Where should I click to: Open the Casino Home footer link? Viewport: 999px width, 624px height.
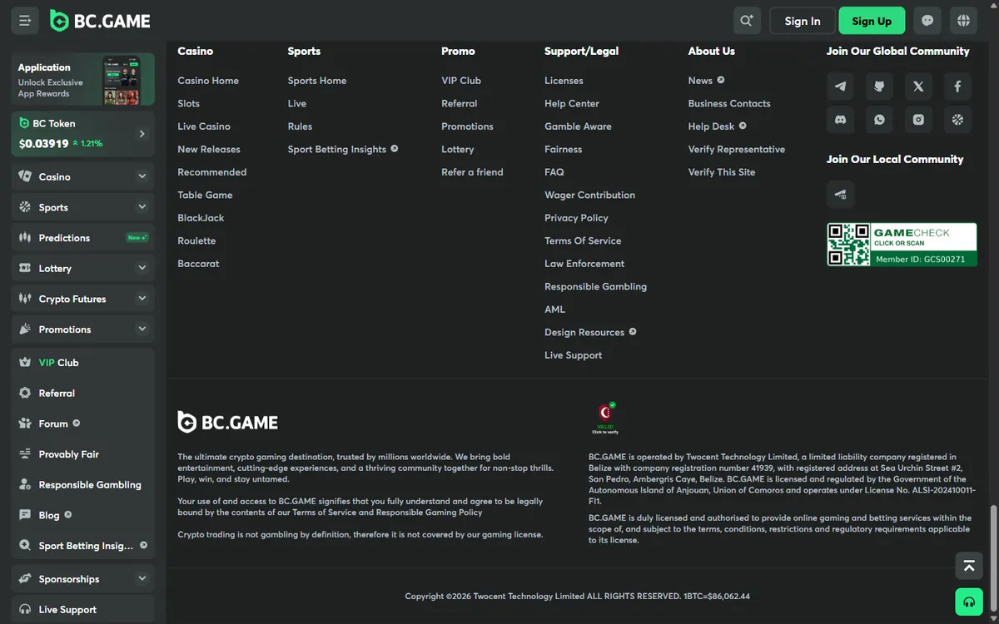tap(208, 81)
